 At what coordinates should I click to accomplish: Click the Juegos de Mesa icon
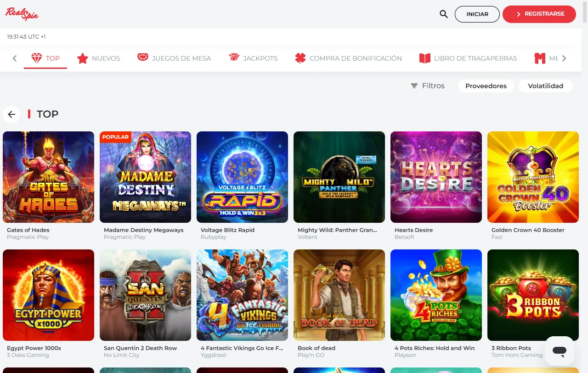pyautogui.click(x=143, y=58)
